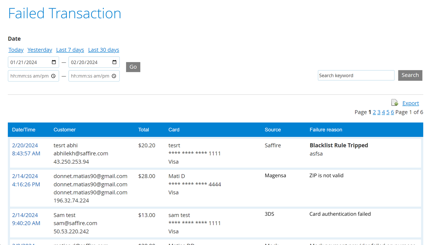This screenshot has width=434, height=245.
Task: Filter by the Today date link
Action: tap(16, 50)
